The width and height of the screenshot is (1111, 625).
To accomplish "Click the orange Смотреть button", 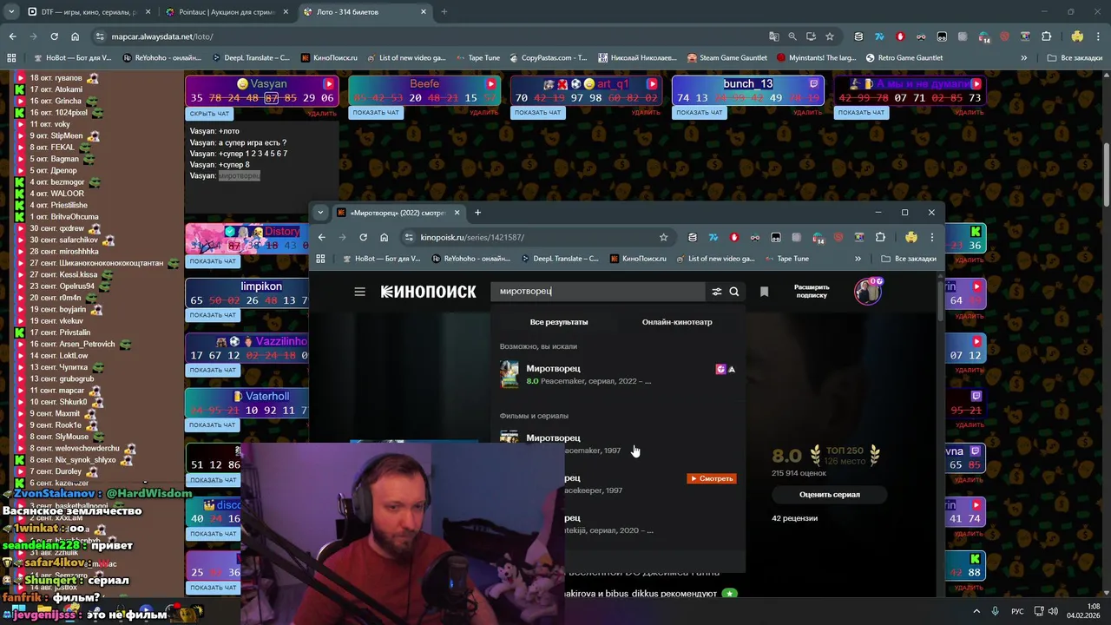I will coord(712,478).
